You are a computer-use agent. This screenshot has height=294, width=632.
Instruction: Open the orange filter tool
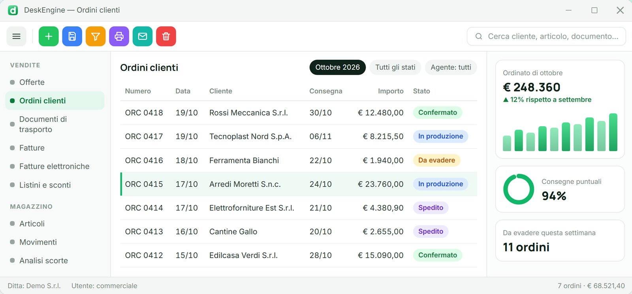(x=96, y=36)
